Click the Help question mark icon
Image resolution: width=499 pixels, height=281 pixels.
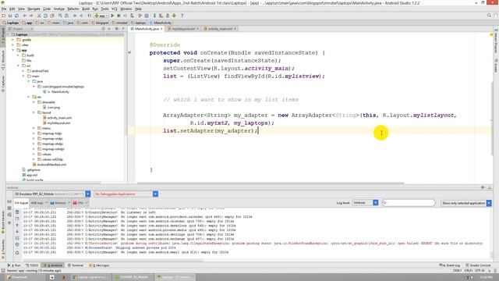pyautogui.click(x=182, y=16)
